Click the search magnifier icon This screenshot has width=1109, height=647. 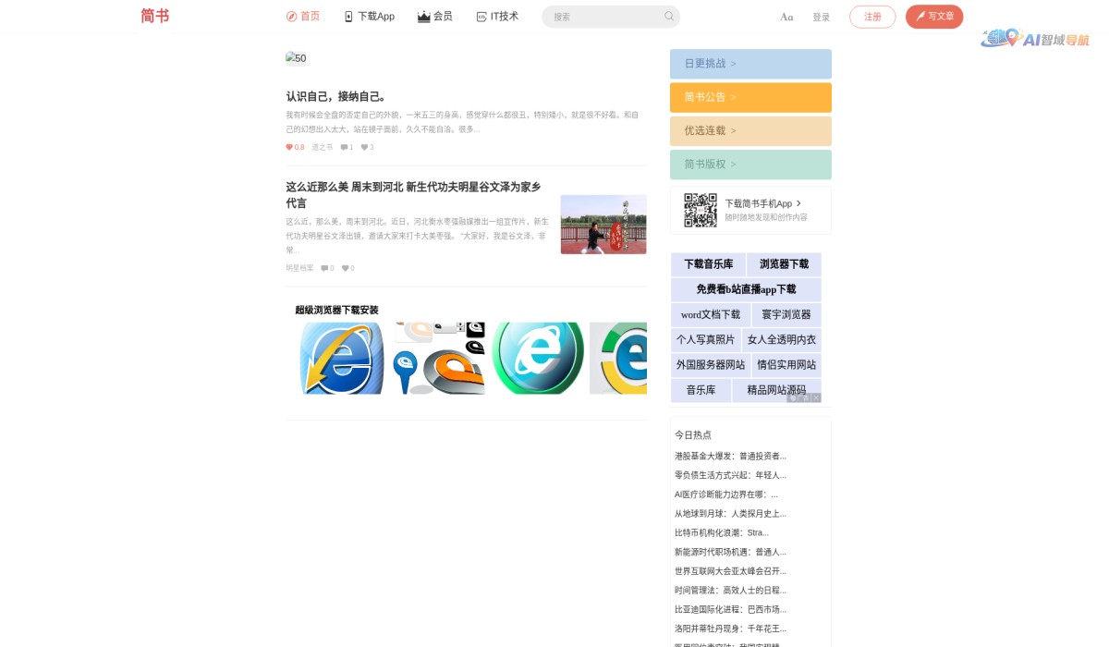point(669,17)
